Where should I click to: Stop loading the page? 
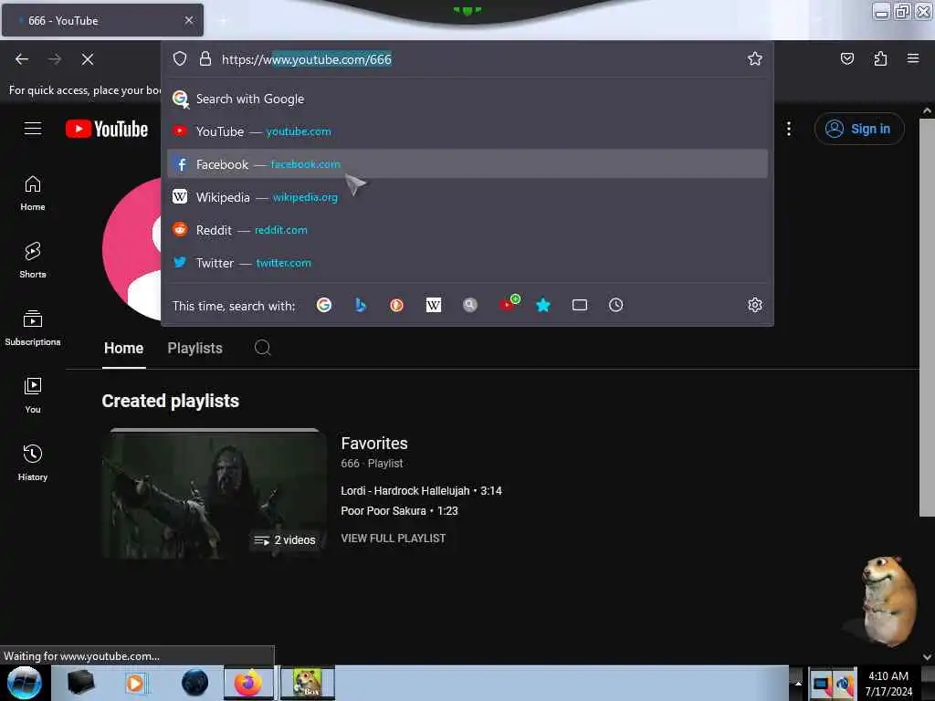click(x=87, y=59)
